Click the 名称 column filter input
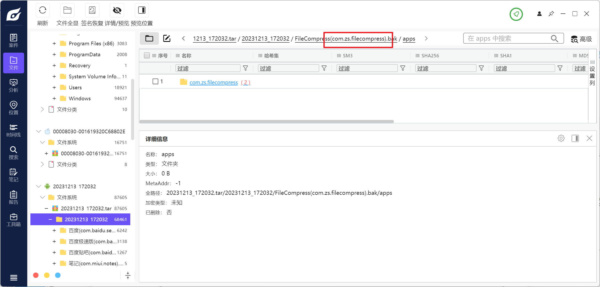Viewport: 600px width, 287px height. 208,68
